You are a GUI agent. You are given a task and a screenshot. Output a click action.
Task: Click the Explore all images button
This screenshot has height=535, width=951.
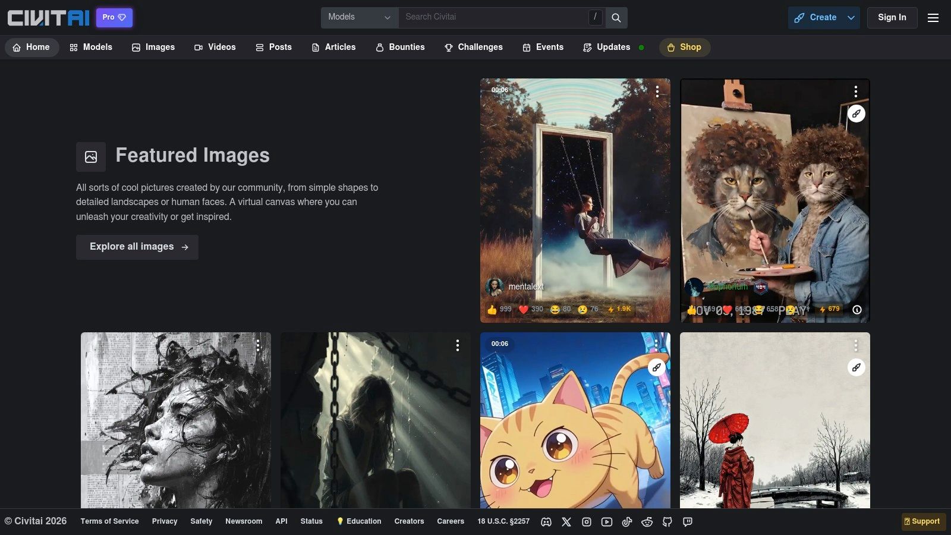137,247
